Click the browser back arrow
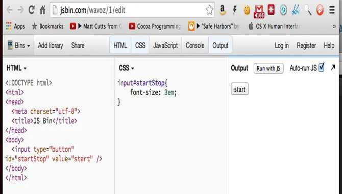The image size is (342, 194). 9,10
